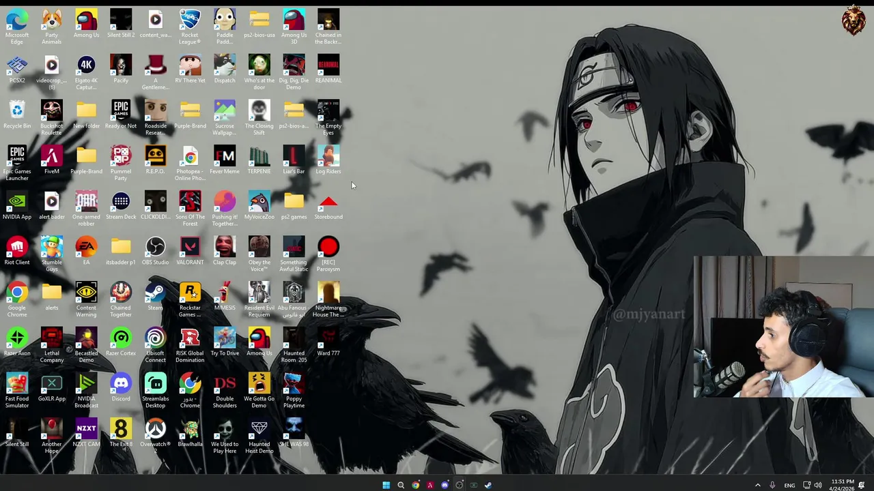
Task: Open Rocket League desktop shortcut
Action: click(190, 27)
